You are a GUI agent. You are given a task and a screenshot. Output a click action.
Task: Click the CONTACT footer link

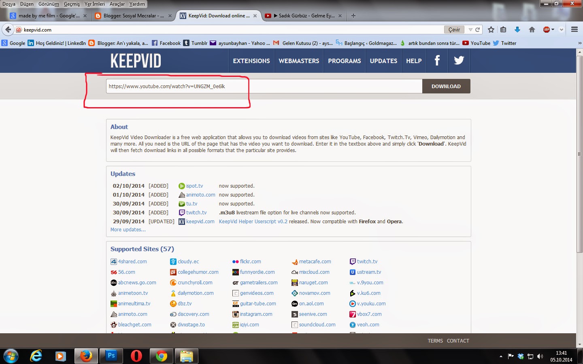click(458, 341)
